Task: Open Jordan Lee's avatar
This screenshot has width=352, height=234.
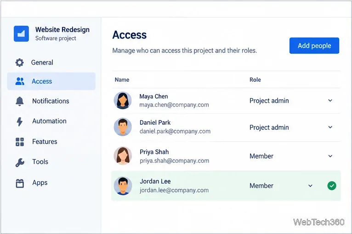Action: [123, 186]
